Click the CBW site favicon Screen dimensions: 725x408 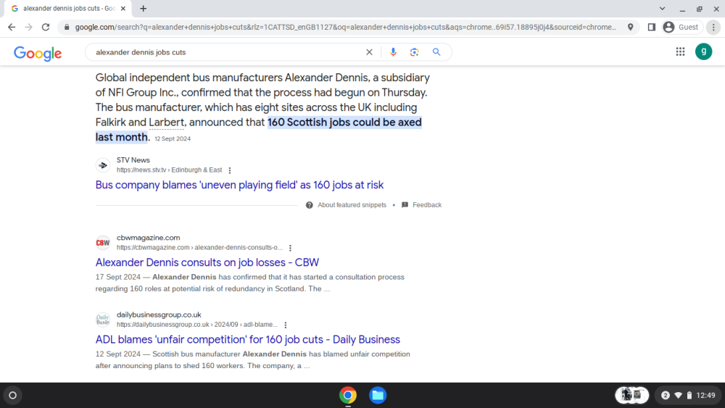click(x=103, y=243)
